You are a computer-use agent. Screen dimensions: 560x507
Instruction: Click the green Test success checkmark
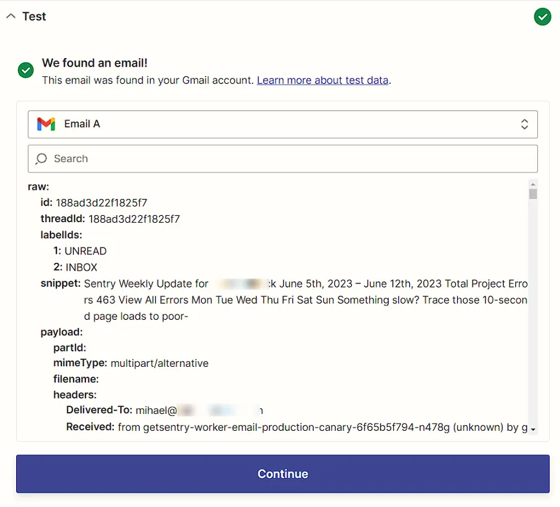(543, 17)
